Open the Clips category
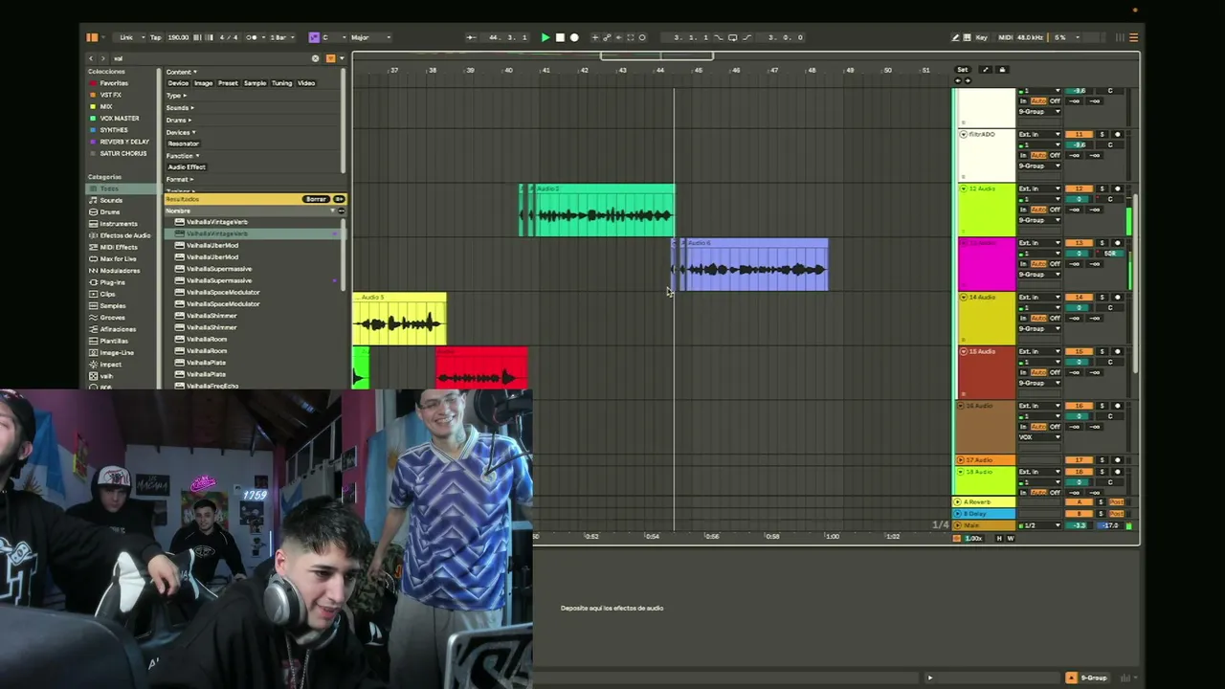This screenshot has height=689, width=1225. point(107,294)
